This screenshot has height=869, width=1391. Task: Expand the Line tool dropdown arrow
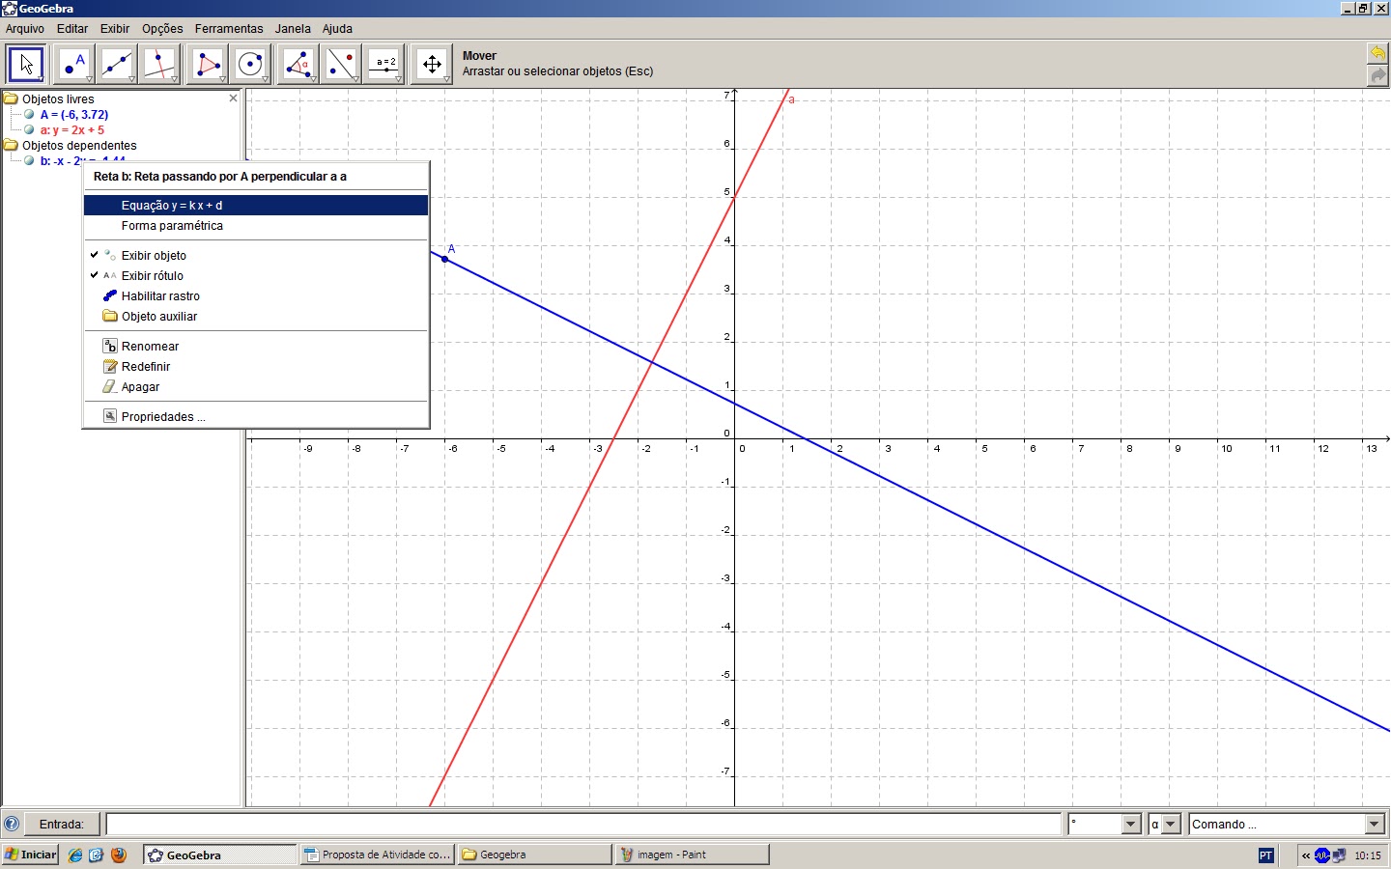pos(131,79)
